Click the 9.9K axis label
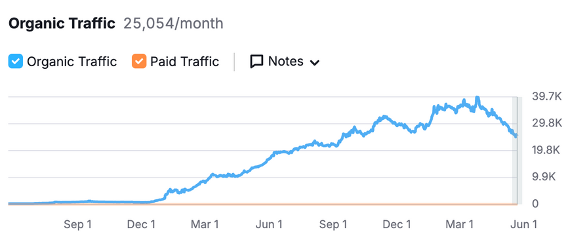This screenshot has height=236, width=587. click(544, 177)
